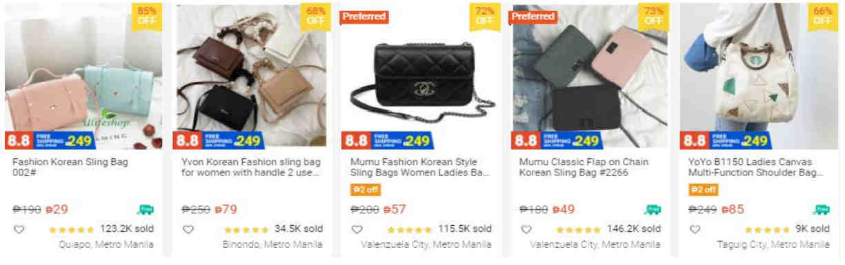Open Yvon Korean Fashion sling bag title

pos(251,167)
